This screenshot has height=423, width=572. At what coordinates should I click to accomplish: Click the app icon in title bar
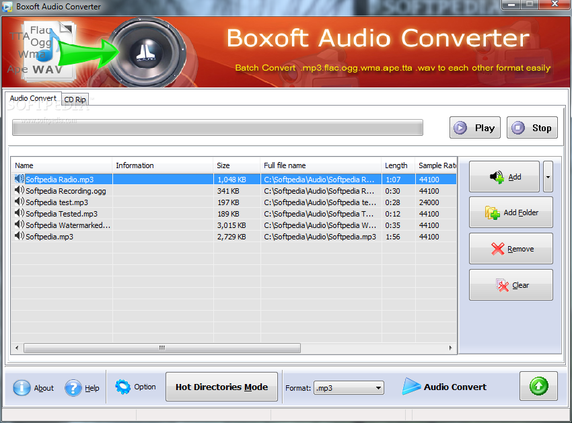tap(7, 6)
